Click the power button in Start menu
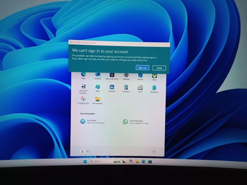The width and height of the screenshot is (247, 185). coord(154,152)
